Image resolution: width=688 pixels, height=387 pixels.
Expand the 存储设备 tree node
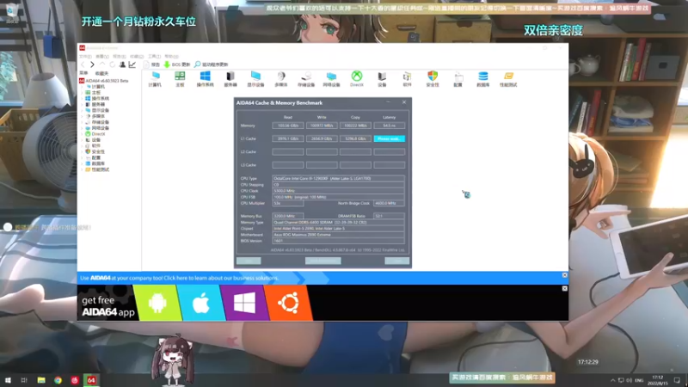(82, 122)
